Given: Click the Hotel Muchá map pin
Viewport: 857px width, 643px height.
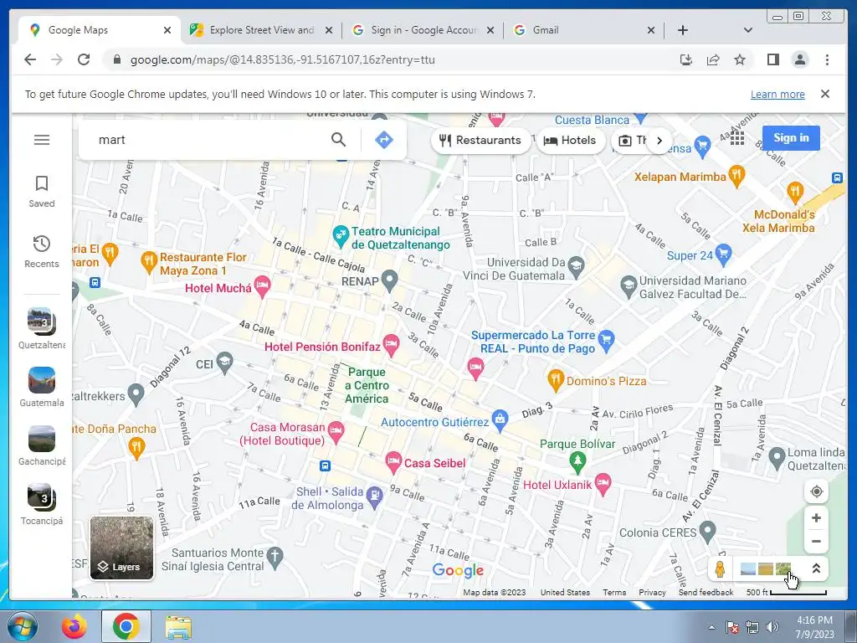Looking at the screenshot, I should point(262,286).
